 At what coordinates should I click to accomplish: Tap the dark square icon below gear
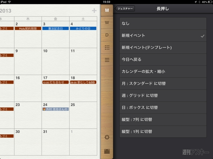point(107,151)
